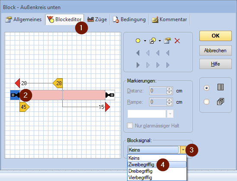Expand the linked indicator dropdown arrow
Viewport: 237px width, 181px height.
(x=160, y=41)
